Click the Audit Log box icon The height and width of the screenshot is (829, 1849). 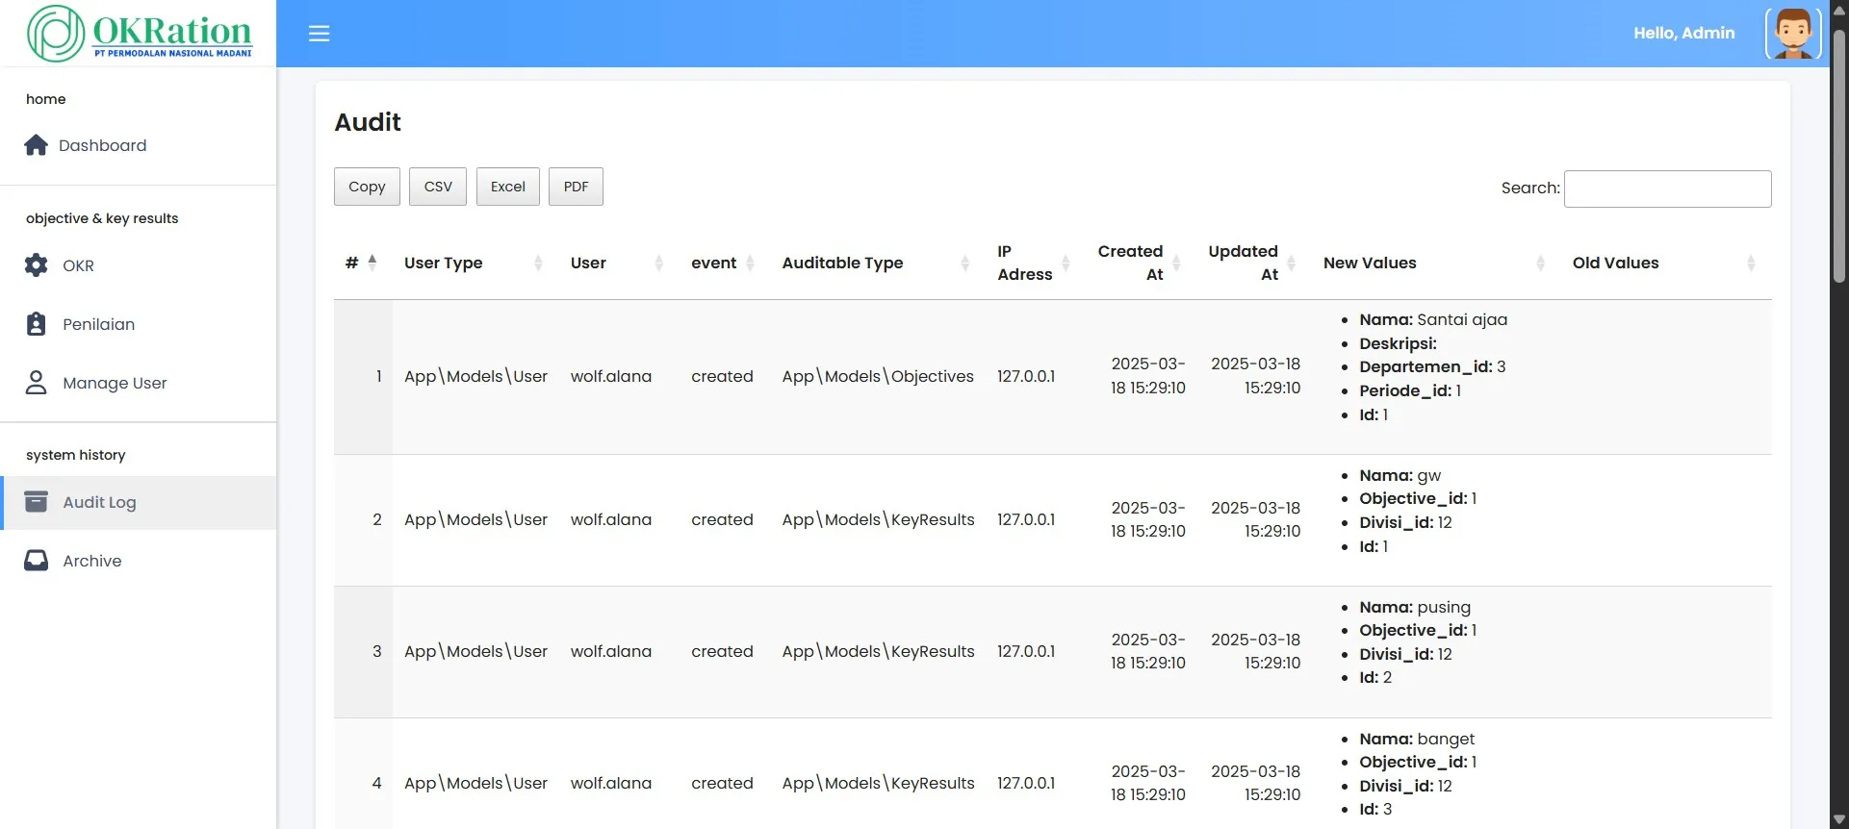tap(36, 502)
